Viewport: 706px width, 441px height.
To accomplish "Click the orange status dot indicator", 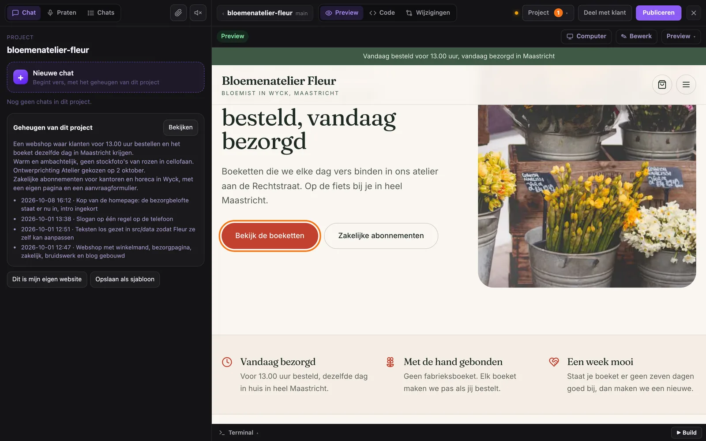I will [516, 13].
